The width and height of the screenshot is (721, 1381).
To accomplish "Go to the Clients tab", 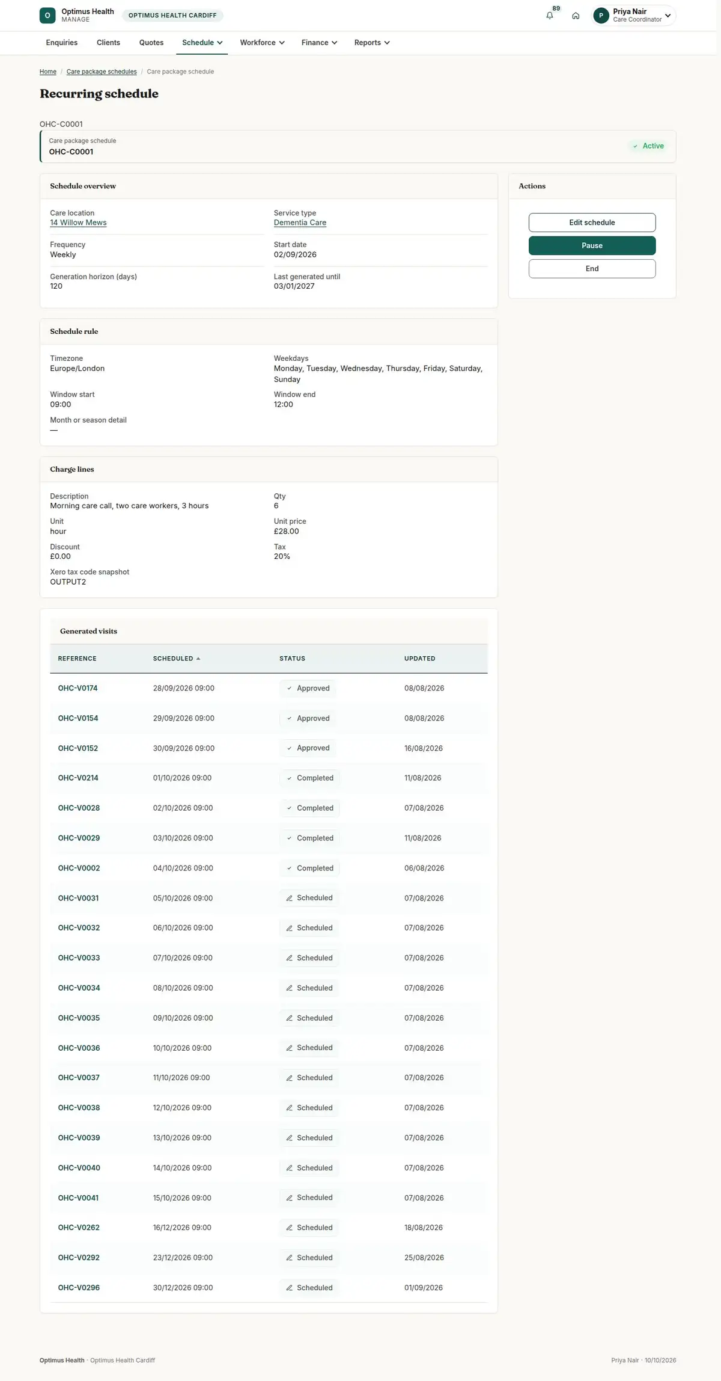I will click(x=108, y=43).
